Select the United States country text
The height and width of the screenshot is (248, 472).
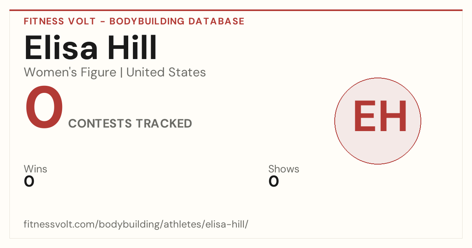(166, 72)
